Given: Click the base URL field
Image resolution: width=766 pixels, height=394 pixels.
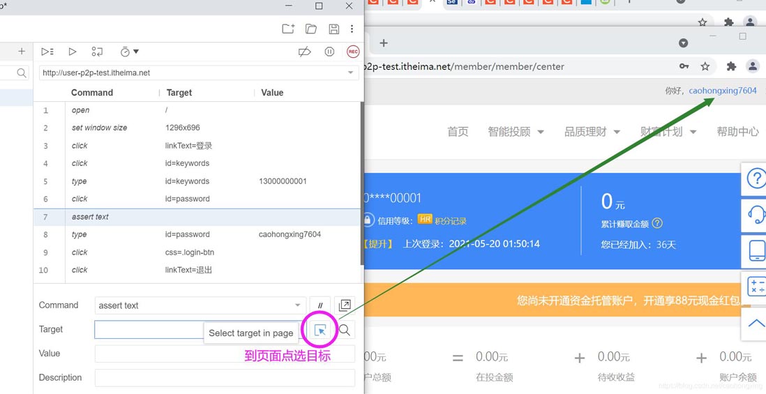Looking at the screenshot, I should pos(199,73).
